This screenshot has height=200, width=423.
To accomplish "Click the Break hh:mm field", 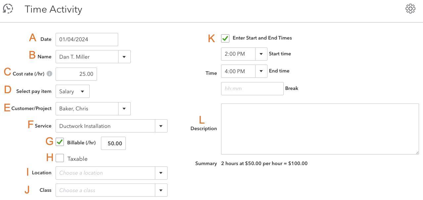I will [x=252, y=88].
